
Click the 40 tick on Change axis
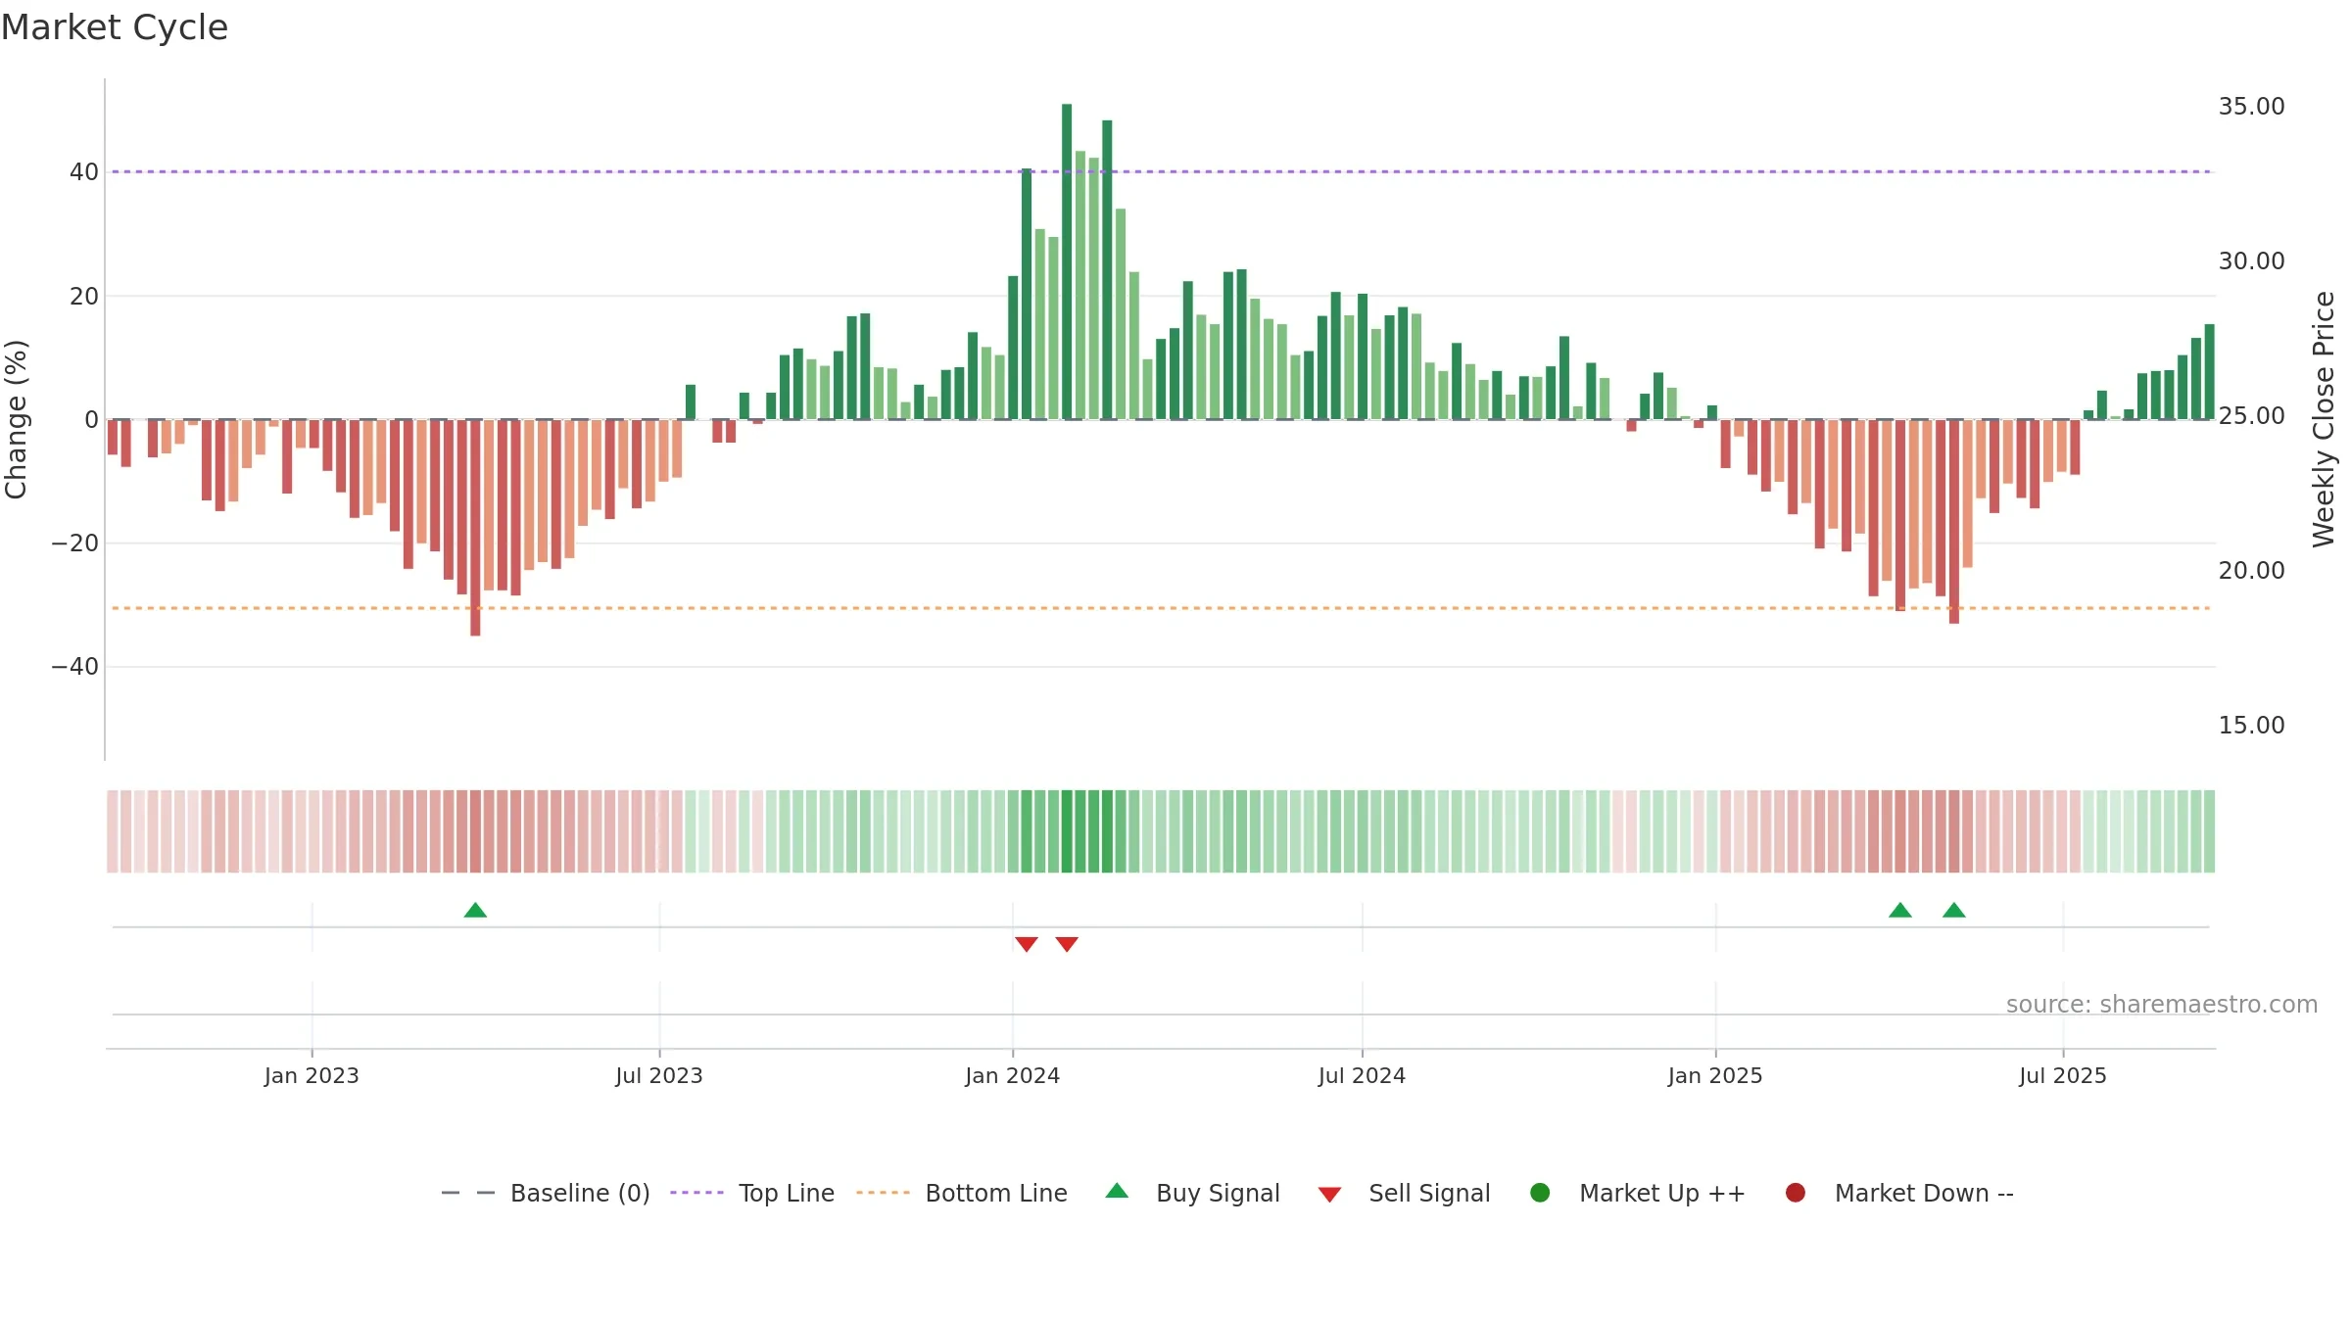pos(84,172)
